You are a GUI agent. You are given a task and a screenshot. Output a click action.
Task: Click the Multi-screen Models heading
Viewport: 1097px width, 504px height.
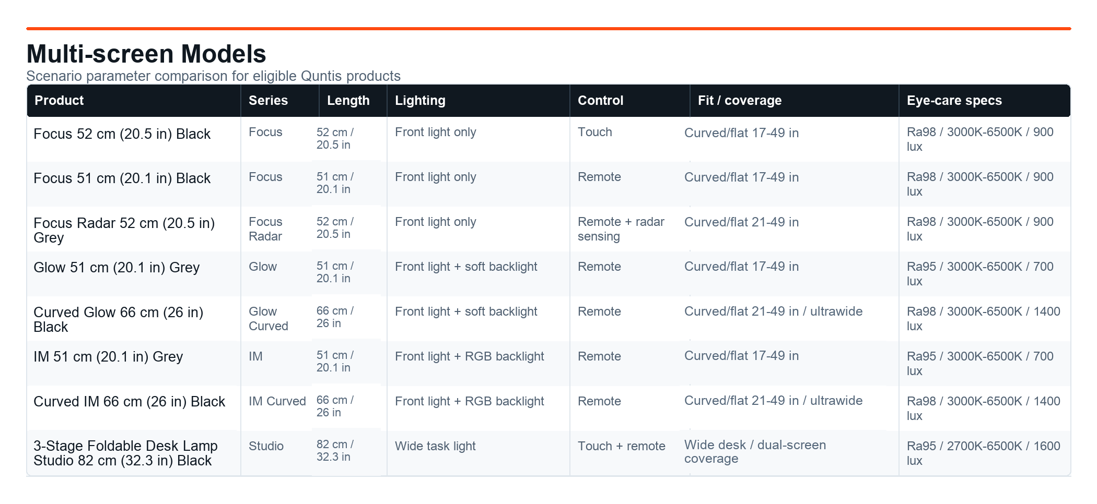click(x=146, y=54)
